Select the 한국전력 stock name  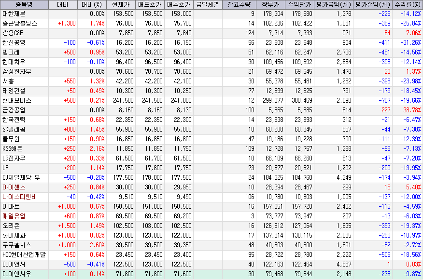point(14,120)
